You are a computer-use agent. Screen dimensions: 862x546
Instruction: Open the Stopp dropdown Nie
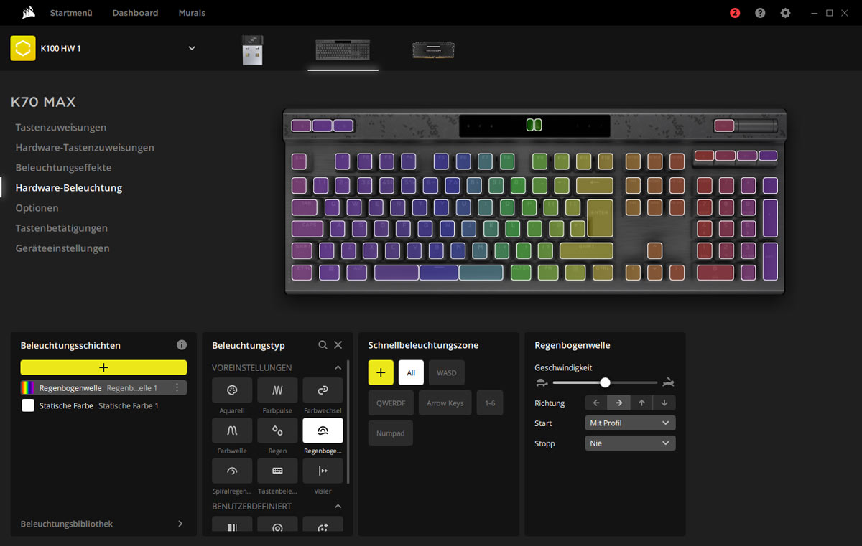tap(631, 443)
